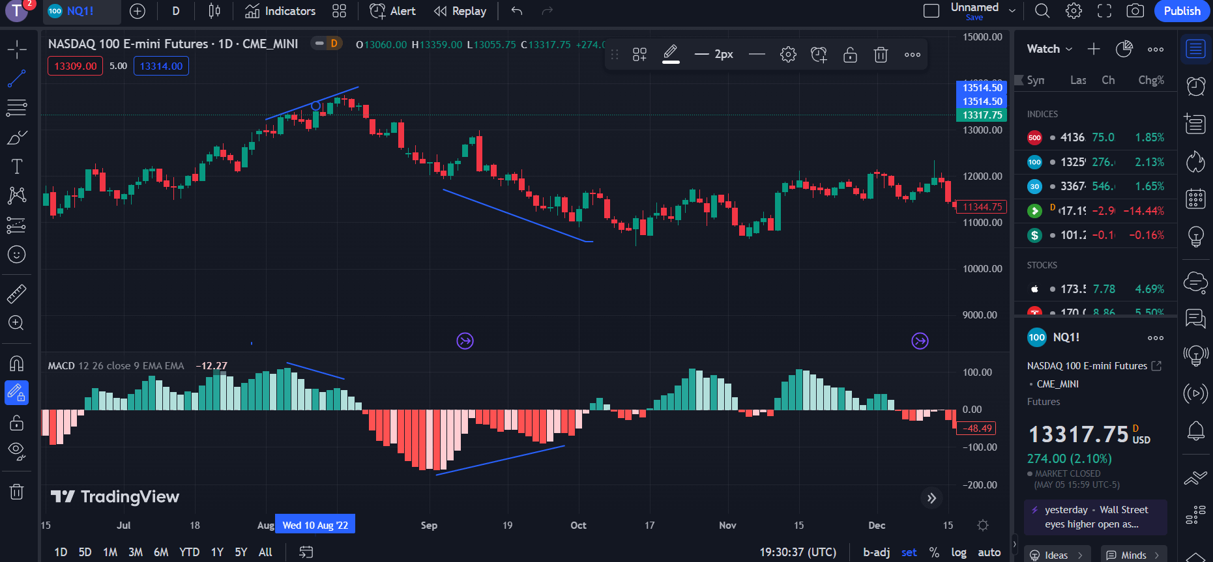Open the Fibonacci and Gann tools group

coord(17,108)
